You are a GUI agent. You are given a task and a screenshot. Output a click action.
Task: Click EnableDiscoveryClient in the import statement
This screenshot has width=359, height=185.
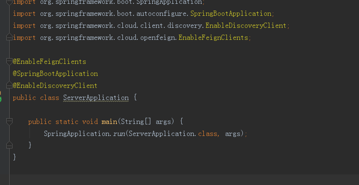246,25
